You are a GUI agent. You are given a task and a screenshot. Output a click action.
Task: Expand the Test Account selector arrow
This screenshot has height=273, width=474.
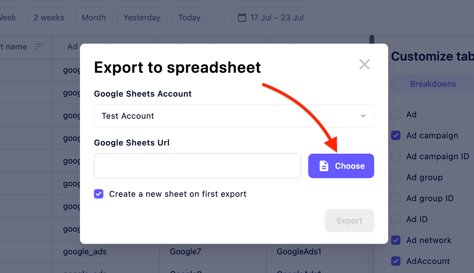coord(363,116)
